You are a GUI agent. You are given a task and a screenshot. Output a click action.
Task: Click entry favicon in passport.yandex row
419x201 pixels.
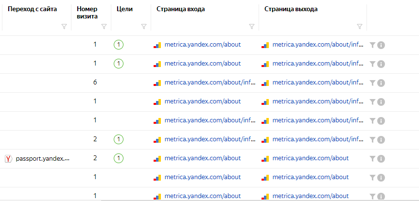[x=157, y=159]
